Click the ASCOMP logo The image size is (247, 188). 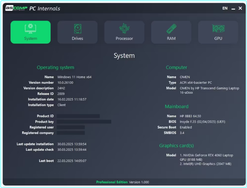pyautogui.click(x=16, y=8)
